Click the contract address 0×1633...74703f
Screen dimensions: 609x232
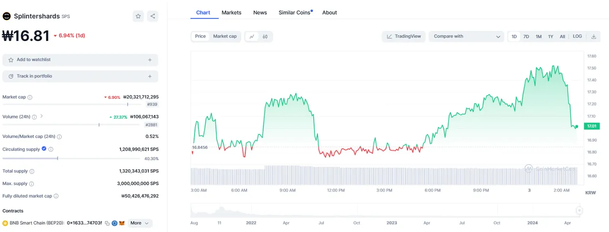pyautogui.click(x=85, y=223)
